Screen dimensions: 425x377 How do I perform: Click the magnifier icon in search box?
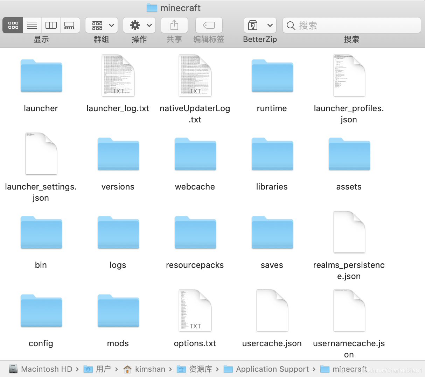tap(291, 25)
